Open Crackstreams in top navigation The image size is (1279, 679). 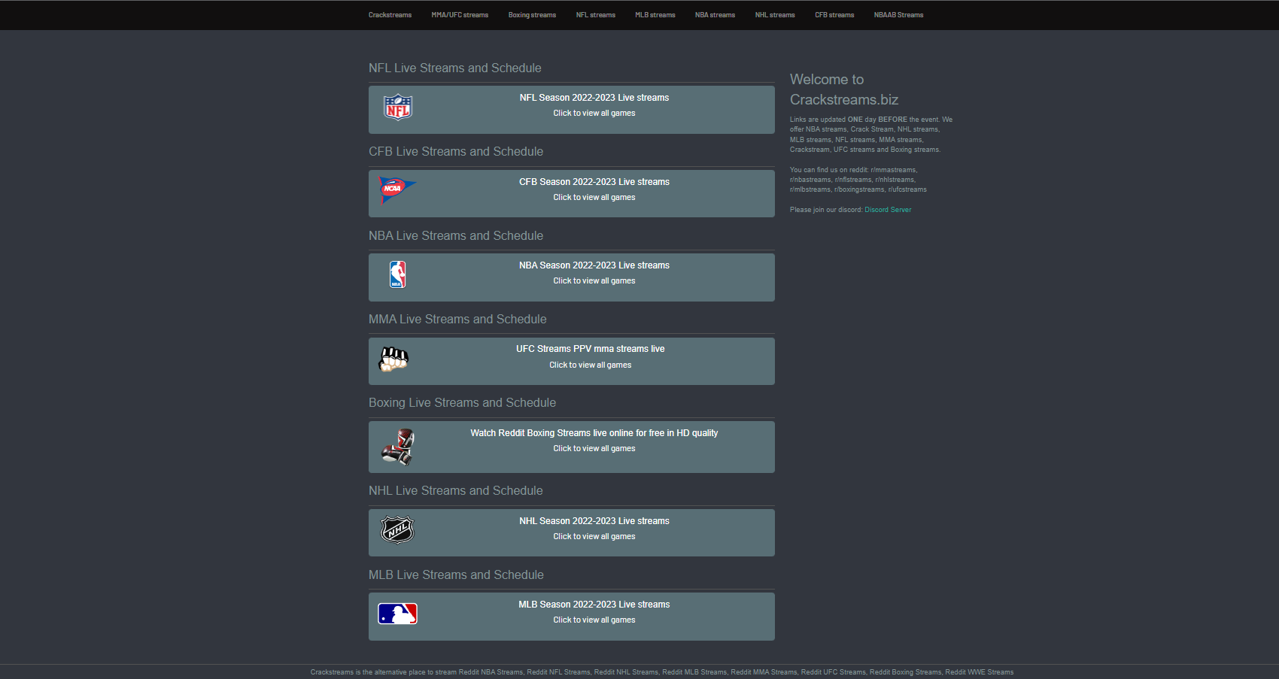(390, 15)
